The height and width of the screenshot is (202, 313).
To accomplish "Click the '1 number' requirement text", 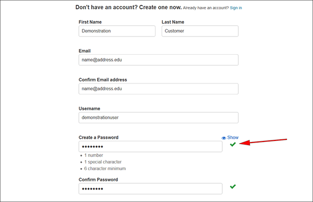I will pyautogui.click(x=93, y=155).
